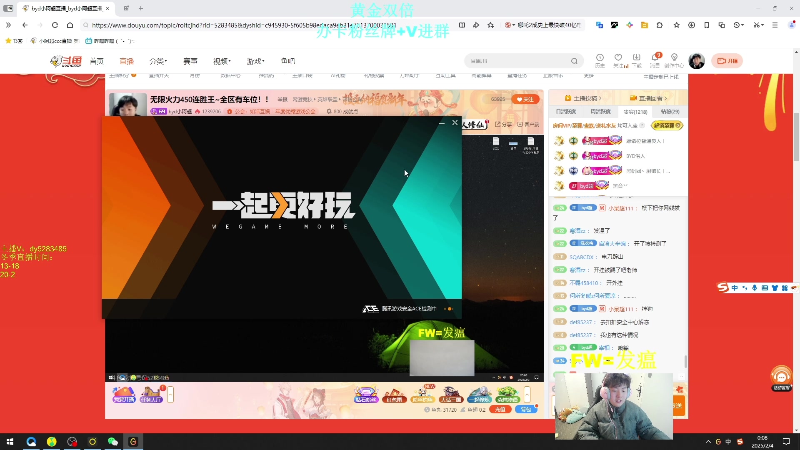
Task: Open the browser downloads arrow icon
Action: pyautogui.click(x=692, y=25)
